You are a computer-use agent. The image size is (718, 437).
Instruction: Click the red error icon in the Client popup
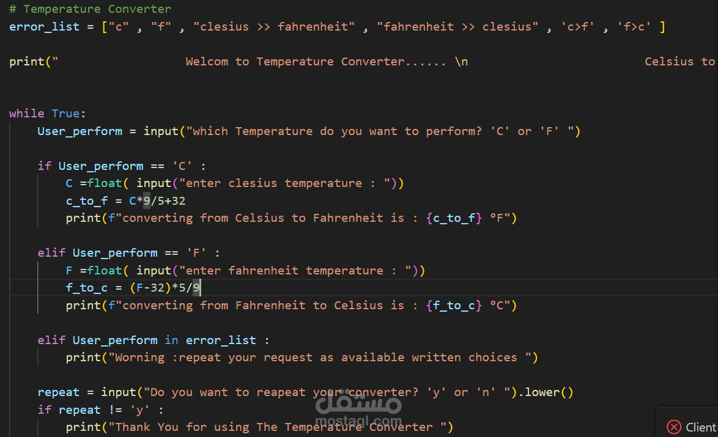674,427
